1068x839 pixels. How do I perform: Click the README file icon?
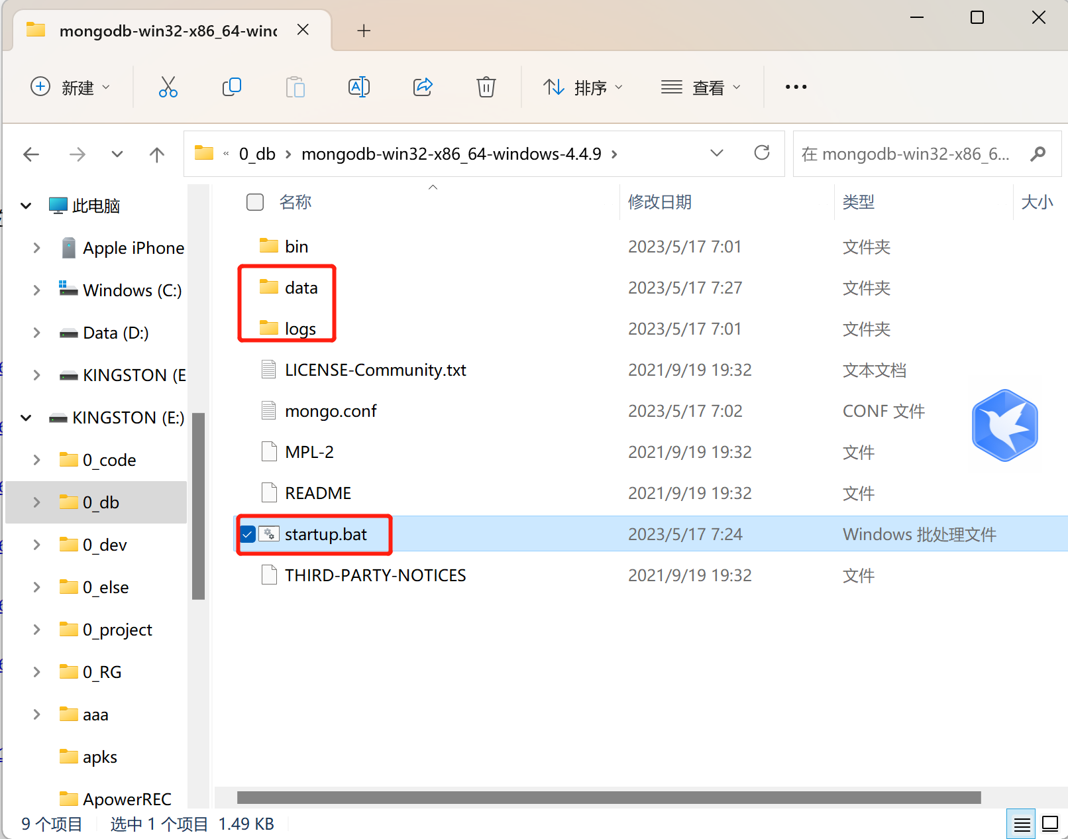(x=268, y=492)
